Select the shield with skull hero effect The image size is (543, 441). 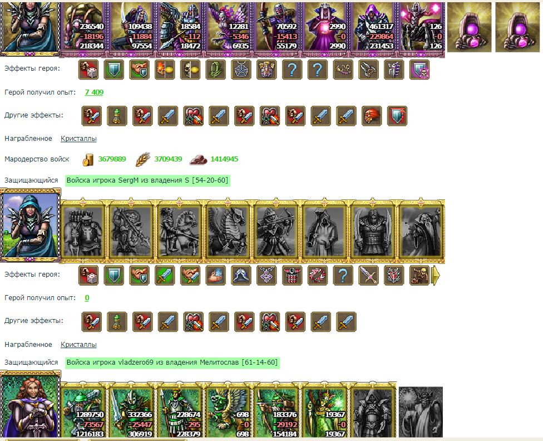coord(419,70)
